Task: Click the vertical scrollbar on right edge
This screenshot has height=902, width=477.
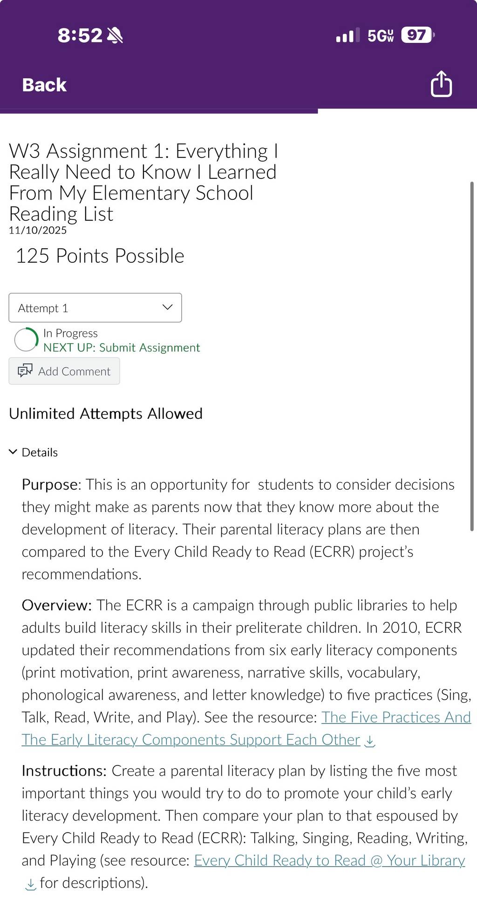Action: pos(472,356)
